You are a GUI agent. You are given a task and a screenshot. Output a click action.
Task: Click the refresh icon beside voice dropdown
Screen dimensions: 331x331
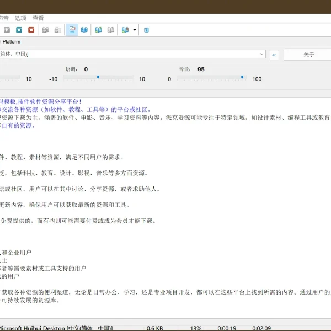(274, 54)
